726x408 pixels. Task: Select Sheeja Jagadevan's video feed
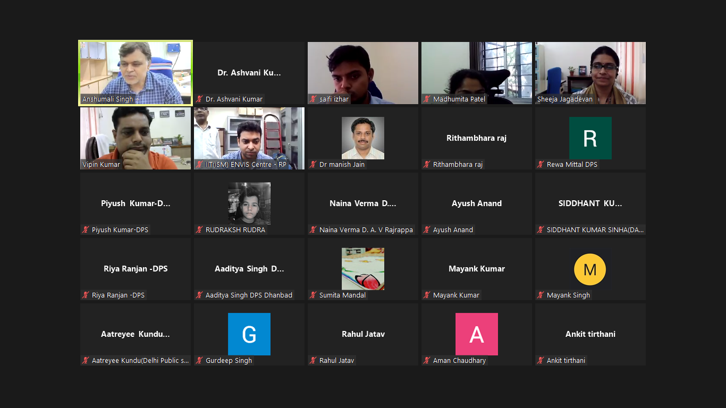tap(590, 73)
